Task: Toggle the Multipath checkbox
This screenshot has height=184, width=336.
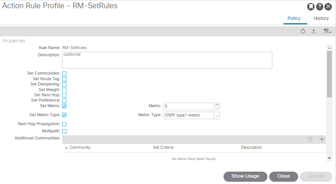Action: point(64,131)
